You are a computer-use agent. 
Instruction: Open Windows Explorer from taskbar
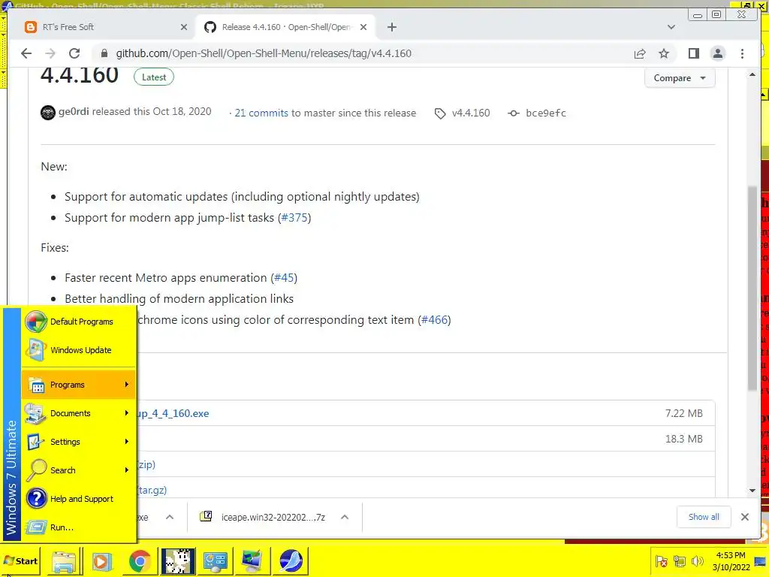[x=64, y=561]
